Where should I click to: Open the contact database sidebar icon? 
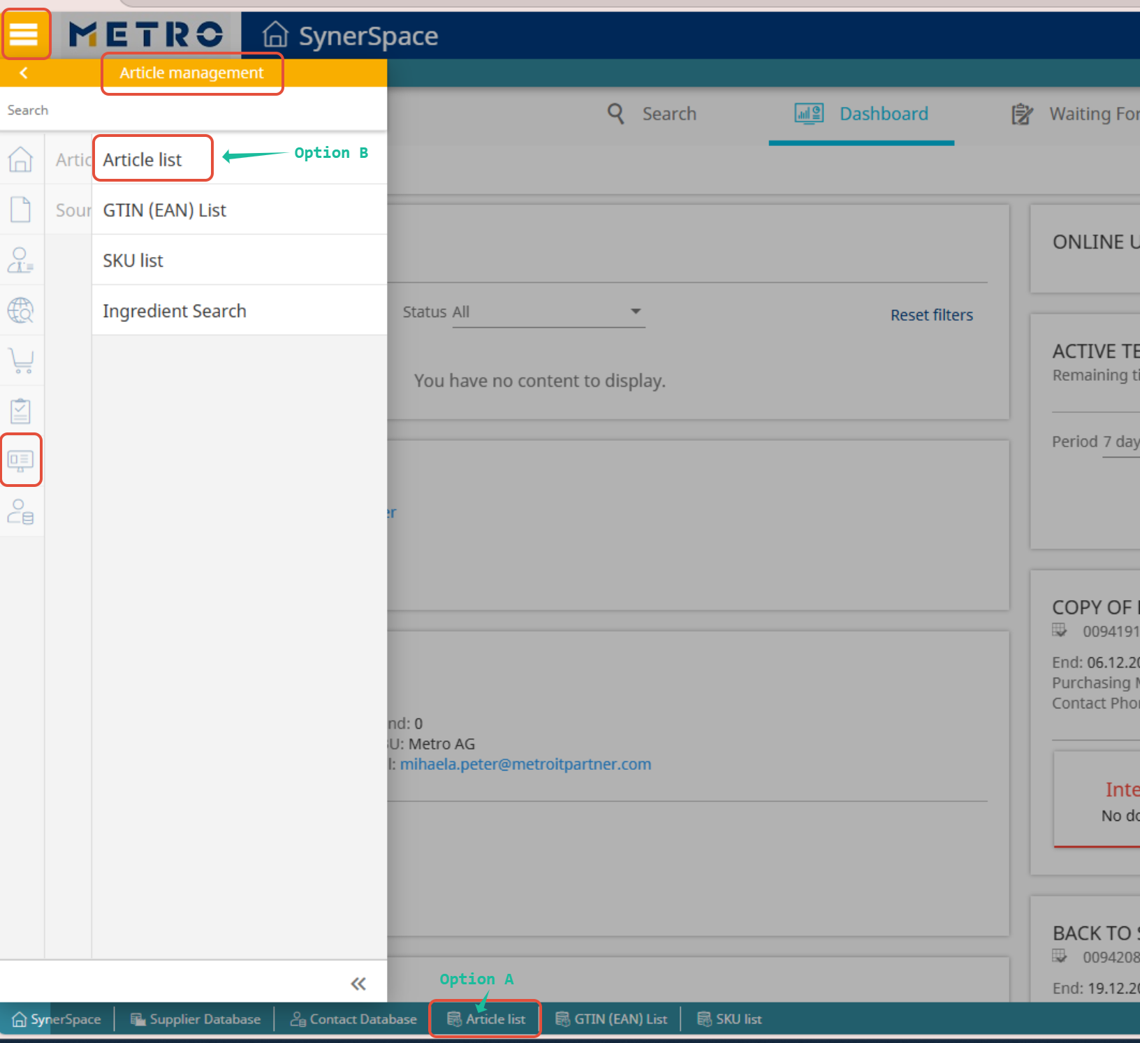pyautogui.click(x=21, y=511)
